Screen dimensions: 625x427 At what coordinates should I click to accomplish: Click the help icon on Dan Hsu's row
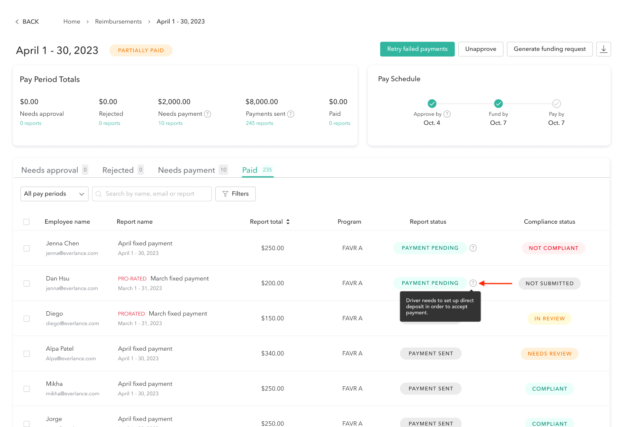473,283
